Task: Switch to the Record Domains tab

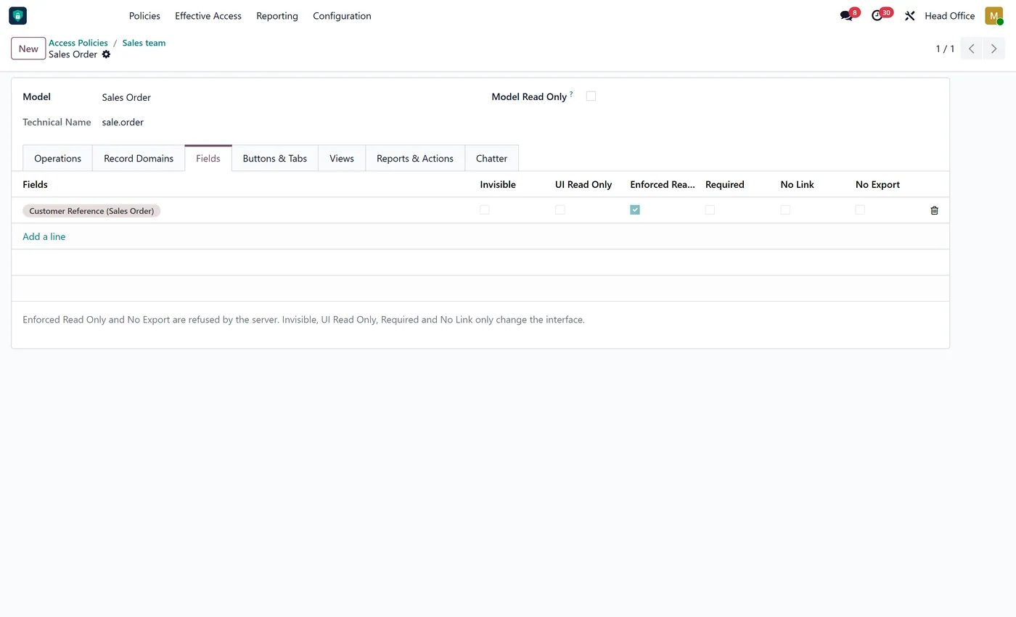Action: pyautogui.click(x=139, y=158)
